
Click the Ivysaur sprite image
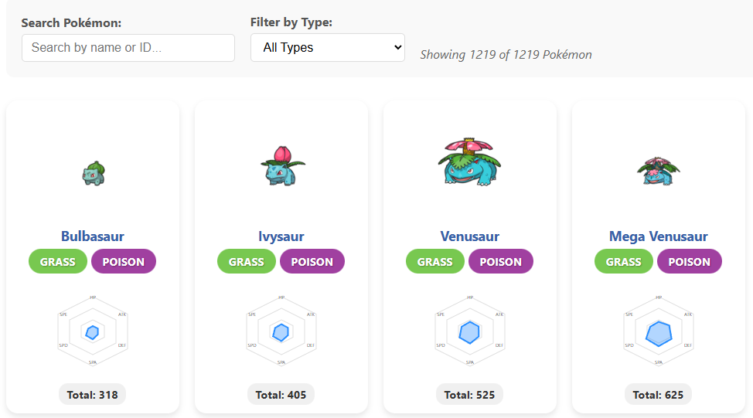tap(281, 165)
